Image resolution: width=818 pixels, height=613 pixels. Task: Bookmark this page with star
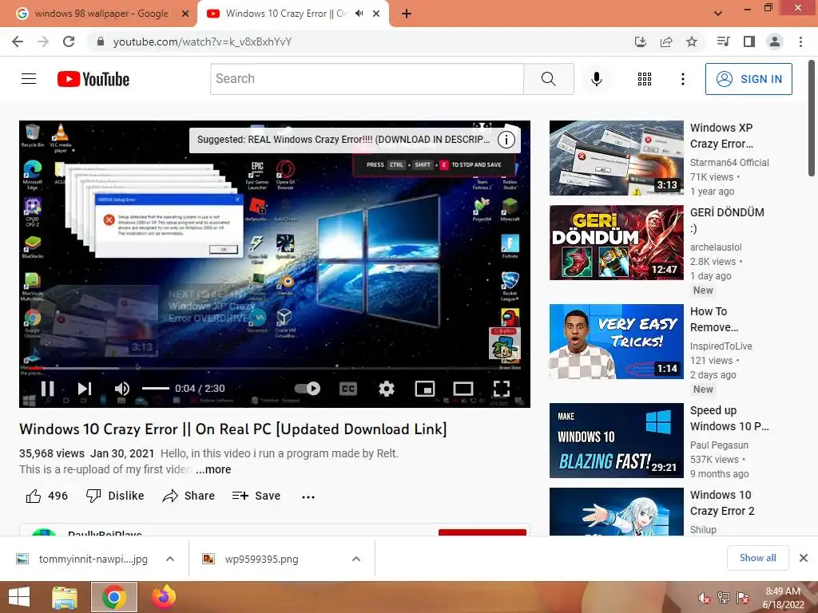coord(692,42)
